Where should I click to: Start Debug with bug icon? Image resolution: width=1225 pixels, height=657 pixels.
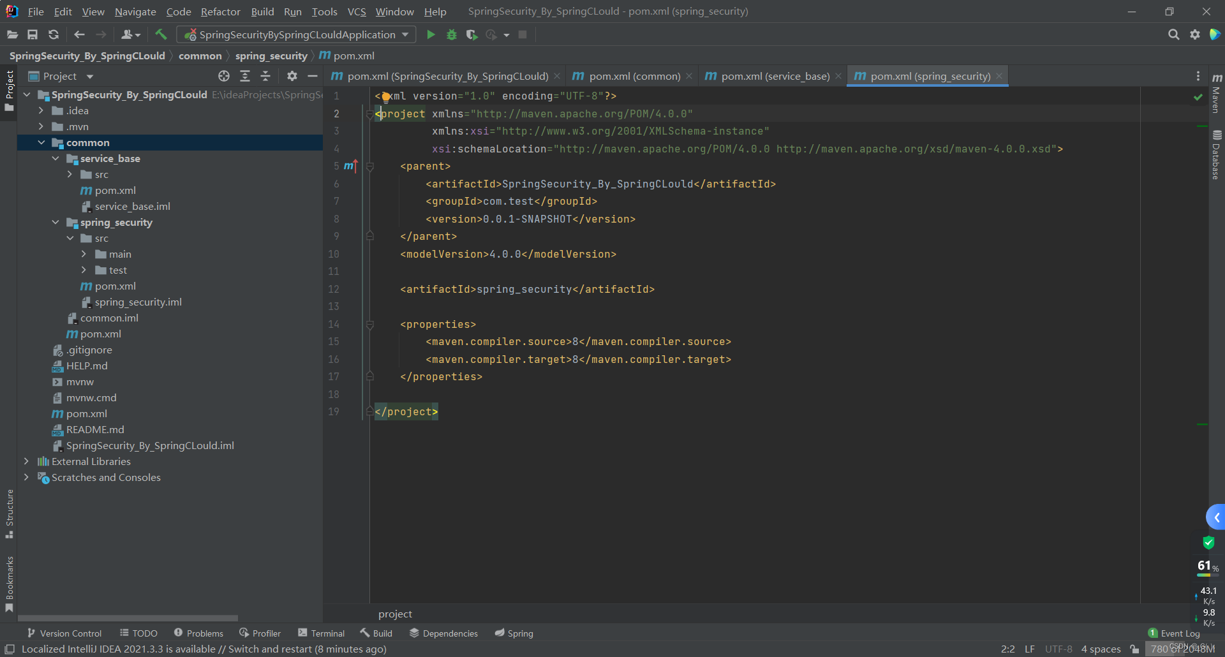click(x=452, y=34)
